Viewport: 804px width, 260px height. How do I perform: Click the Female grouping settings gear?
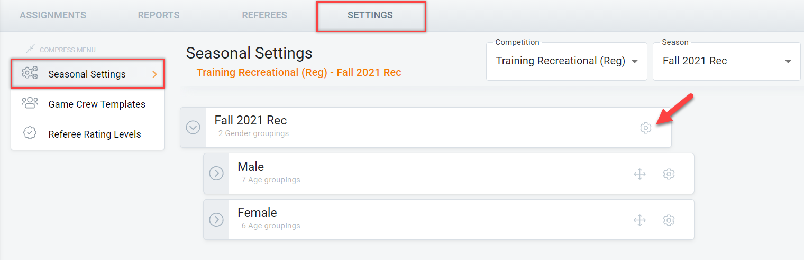[x=669, y=220]
